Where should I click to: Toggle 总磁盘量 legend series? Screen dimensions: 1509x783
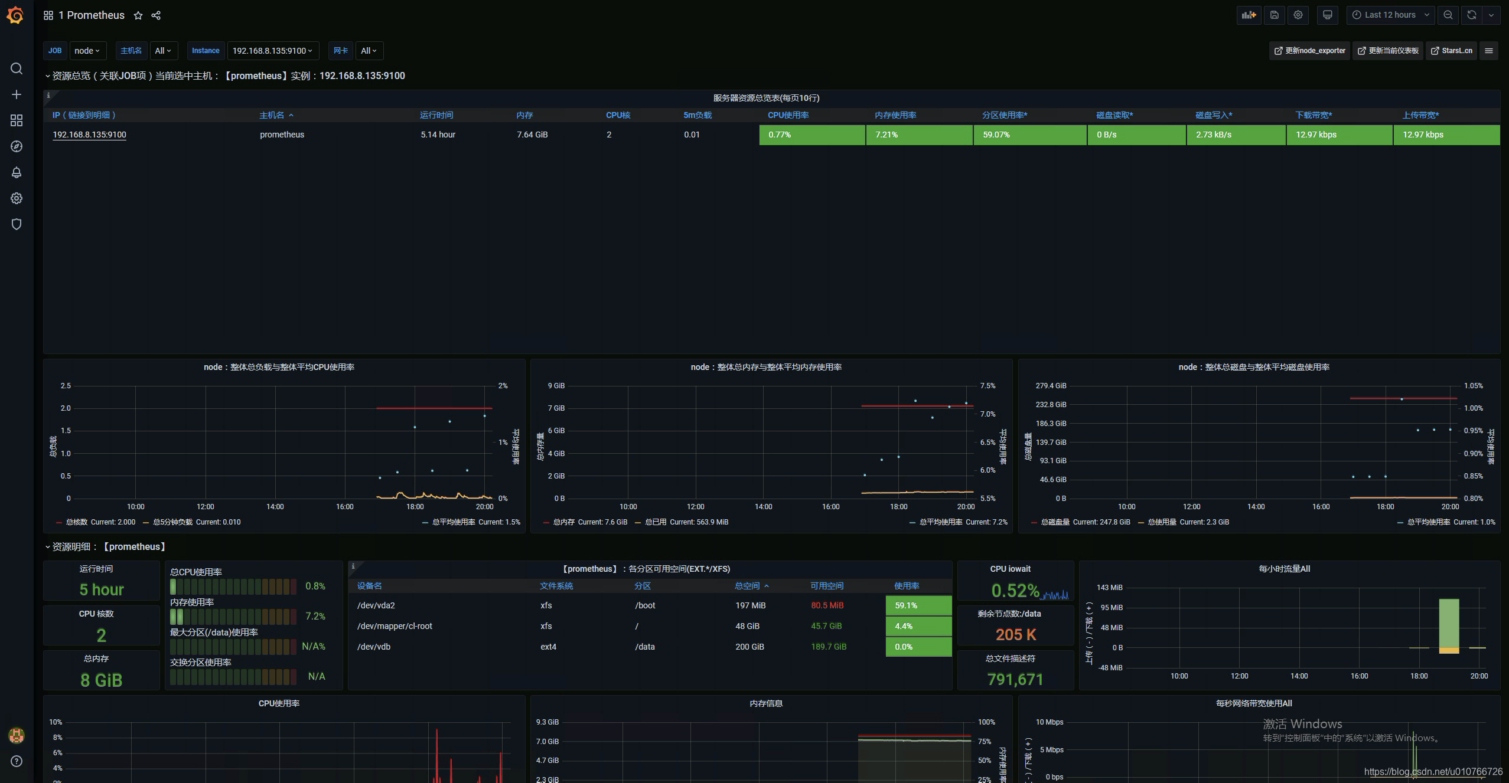tap(1055, 522)
